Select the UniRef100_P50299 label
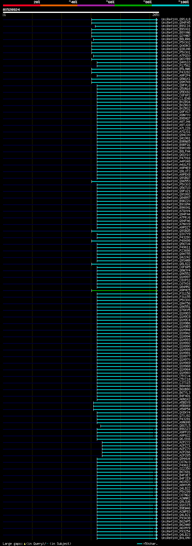192x546 pixels. pyautogui.click(x=176, y=492)
